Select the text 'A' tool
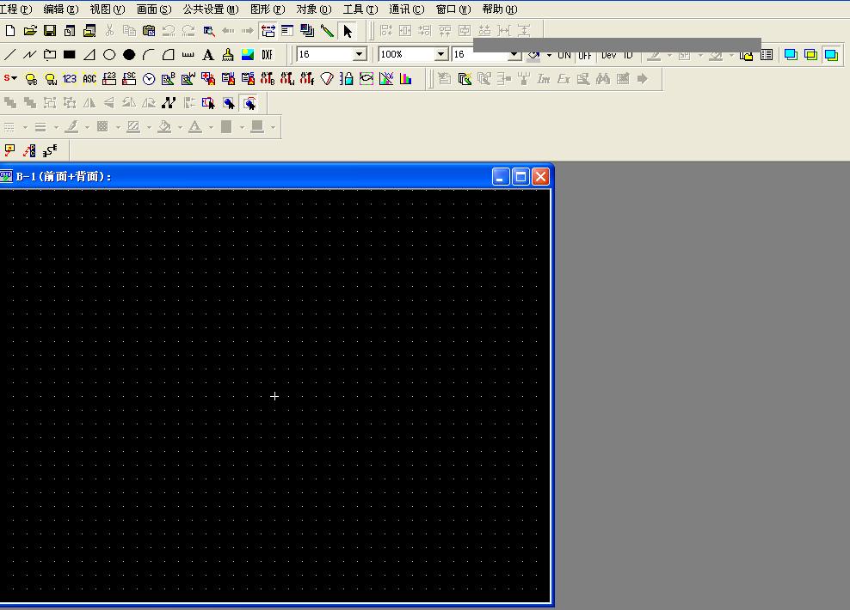This screenshot has height=610, width=850. [x=208, y=55]
